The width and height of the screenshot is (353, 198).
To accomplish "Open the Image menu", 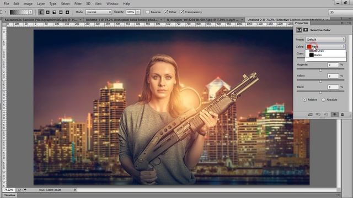I will pyautogui.click(x=28, y=4).
